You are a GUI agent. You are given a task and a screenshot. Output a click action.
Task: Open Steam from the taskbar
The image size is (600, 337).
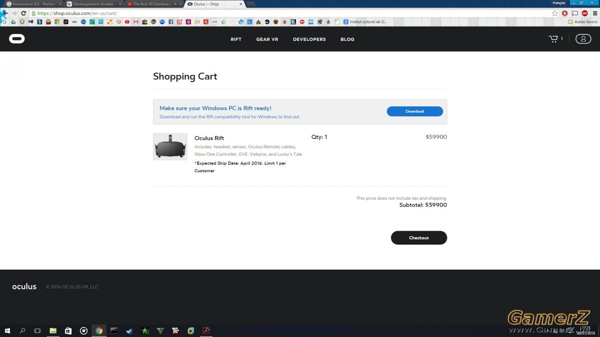129,331
